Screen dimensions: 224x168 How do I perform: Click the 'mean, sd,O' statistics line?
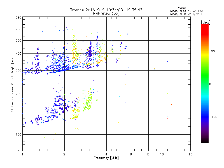tap(187, 11)
